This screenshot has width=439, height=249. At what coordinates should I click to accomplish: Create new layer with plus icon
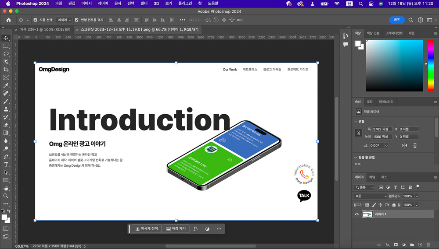coord(420,245)
